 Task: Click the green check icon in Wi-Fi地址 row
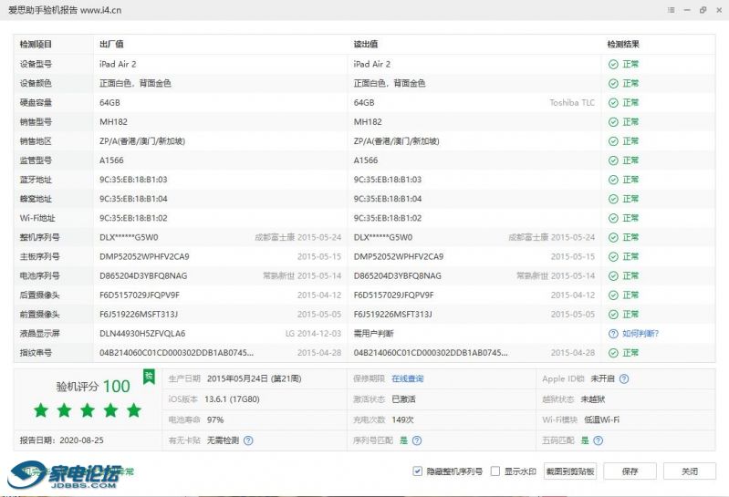pyautogui.click(x=613, y=218)
